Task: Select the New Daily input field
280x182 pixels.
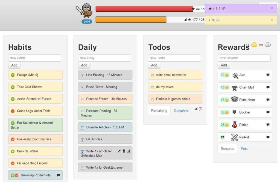Action: pos(104,58)
